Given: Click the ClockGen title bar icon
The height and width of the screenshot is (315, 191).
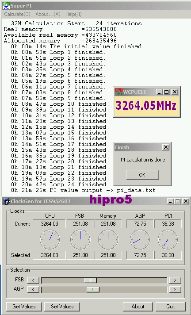Looking at the screenshot, I should 7,201.
